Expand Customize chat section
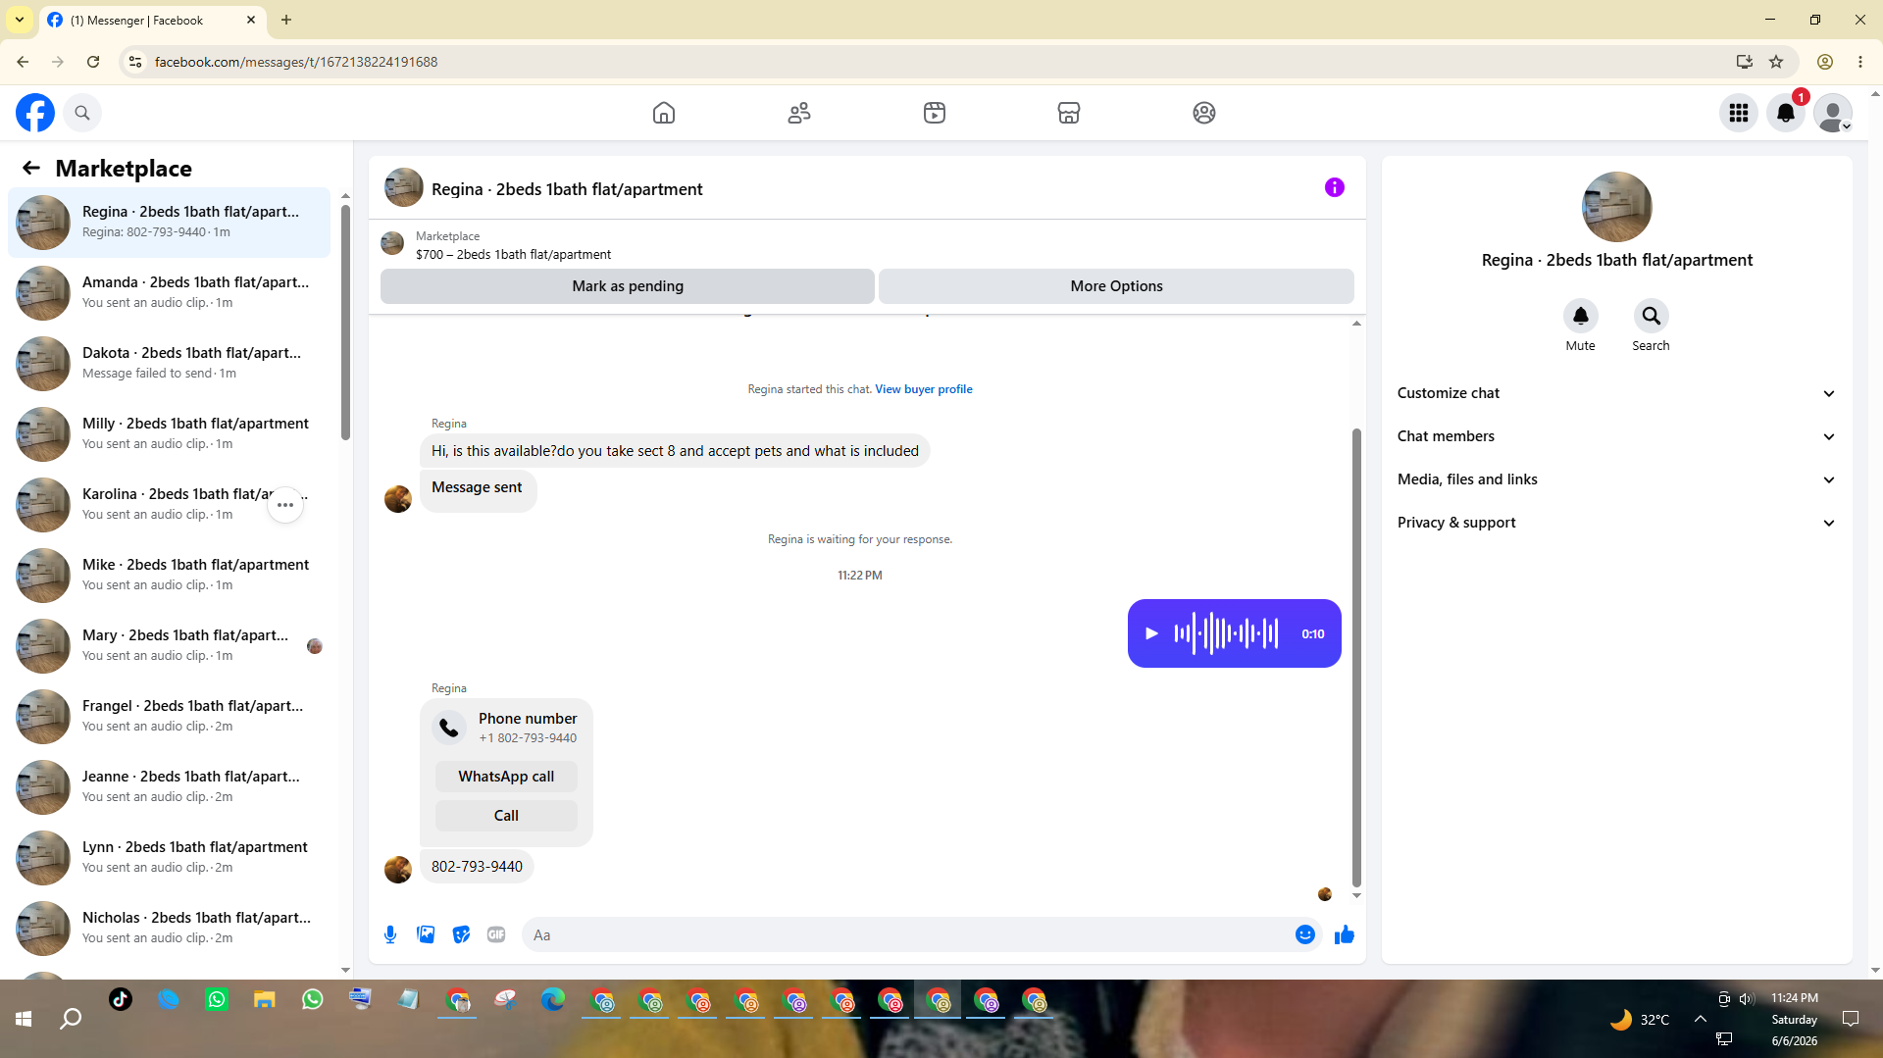The height and width of the screenshot is (1058, 1883). pyautogui.click(x=1616, y=393)
